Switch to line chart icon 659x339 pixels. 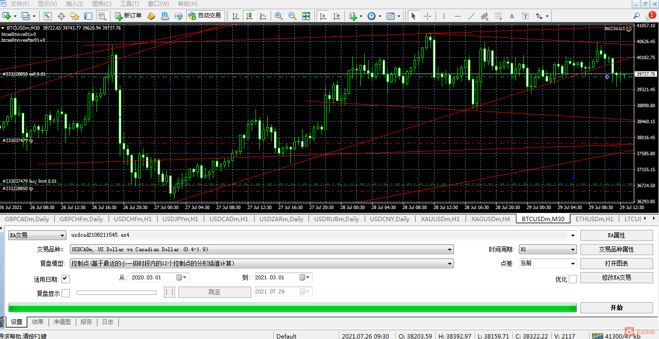click(262, 16)
